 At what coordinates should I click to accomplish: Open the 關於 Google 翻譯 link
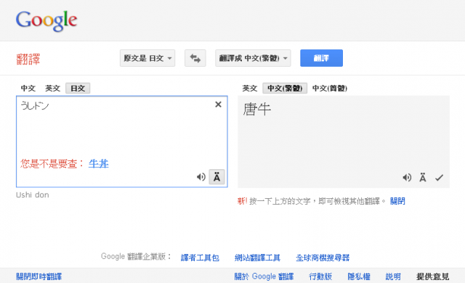[264, 276]
